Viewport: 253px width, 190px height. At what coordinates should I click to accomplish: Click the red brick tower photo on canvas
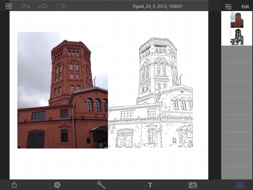pos(63,90)
